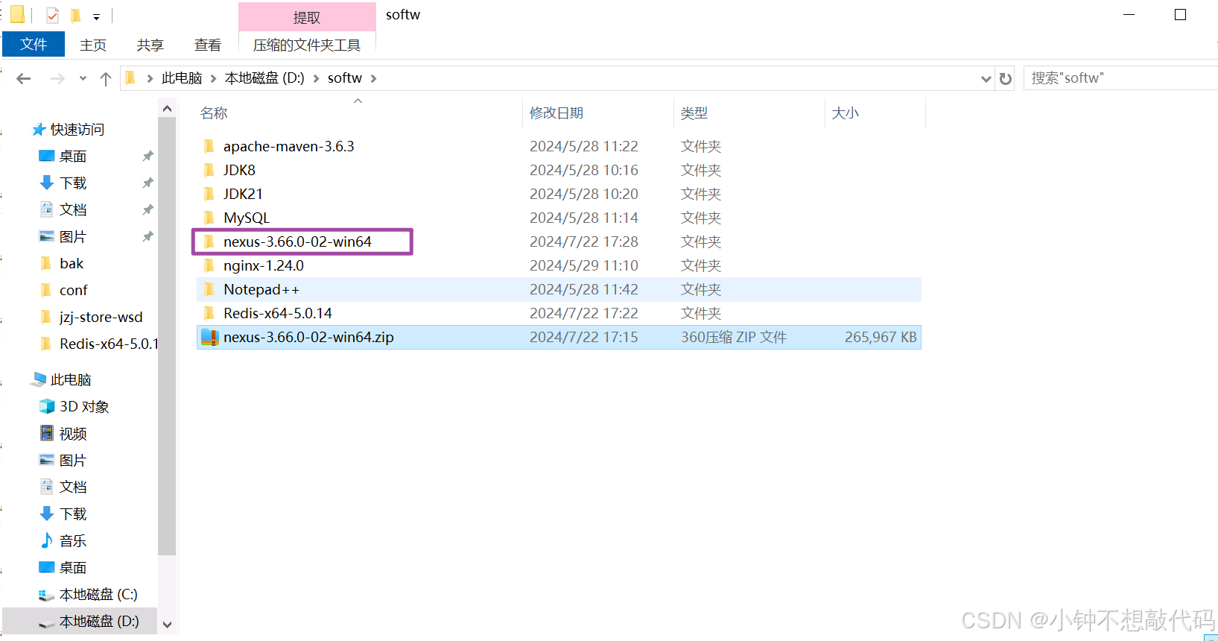Select the MySQL folder icon

click(209, 218)
